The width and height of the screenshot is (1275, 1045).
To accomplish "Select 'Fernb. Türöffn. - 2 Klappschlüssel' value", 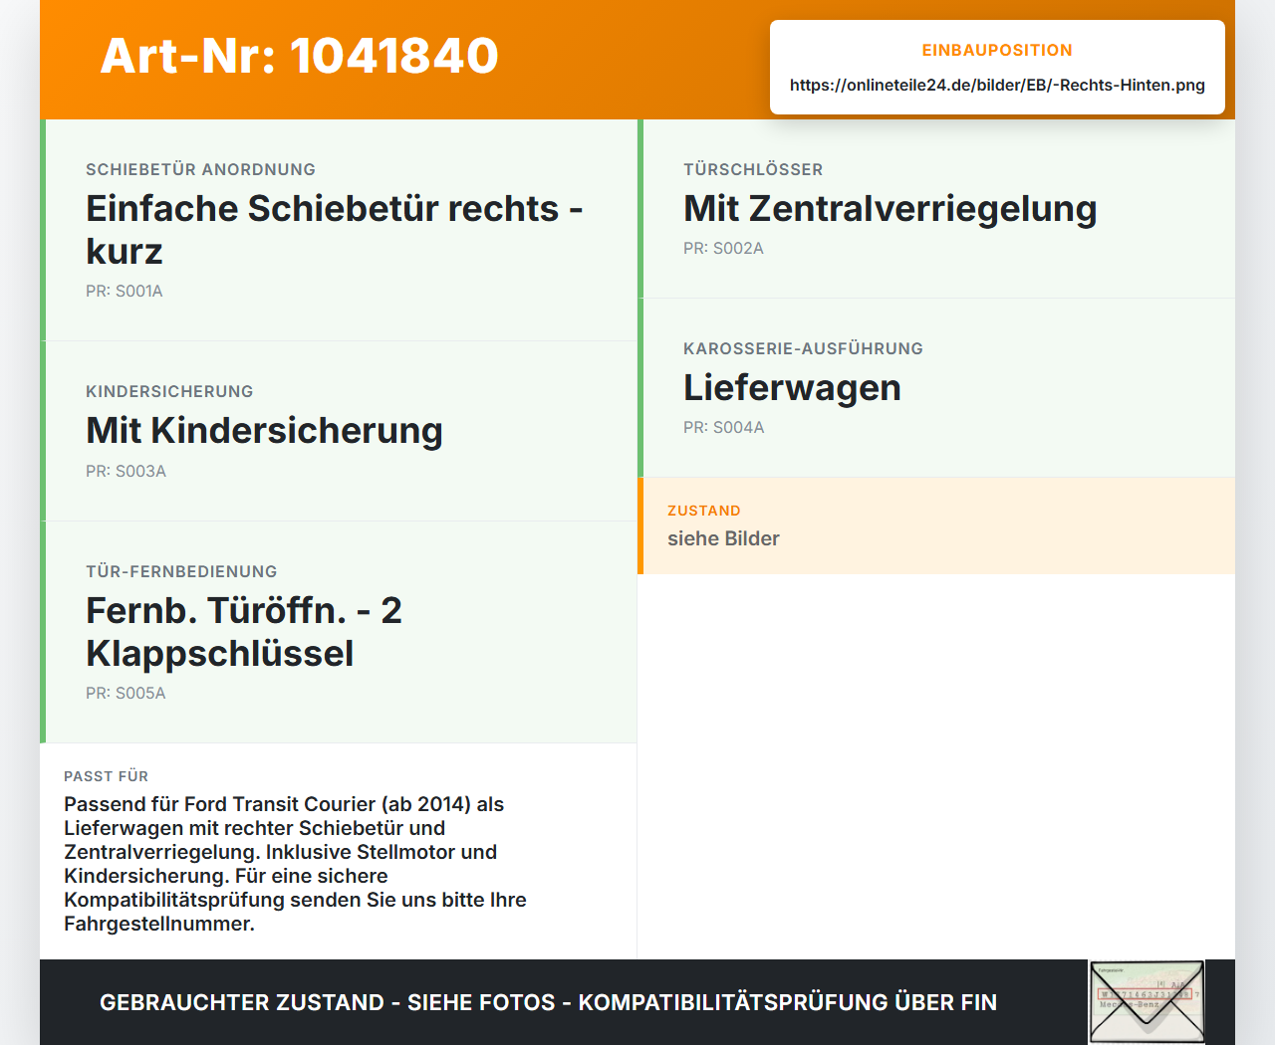I will pos(244,632).
